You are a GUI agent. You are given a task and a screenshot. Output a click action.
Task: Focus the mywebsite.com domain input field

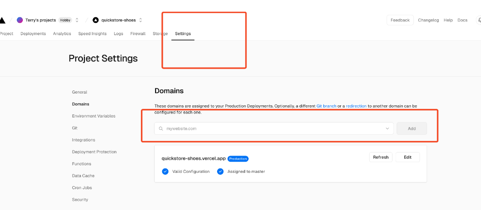point(274,129)
